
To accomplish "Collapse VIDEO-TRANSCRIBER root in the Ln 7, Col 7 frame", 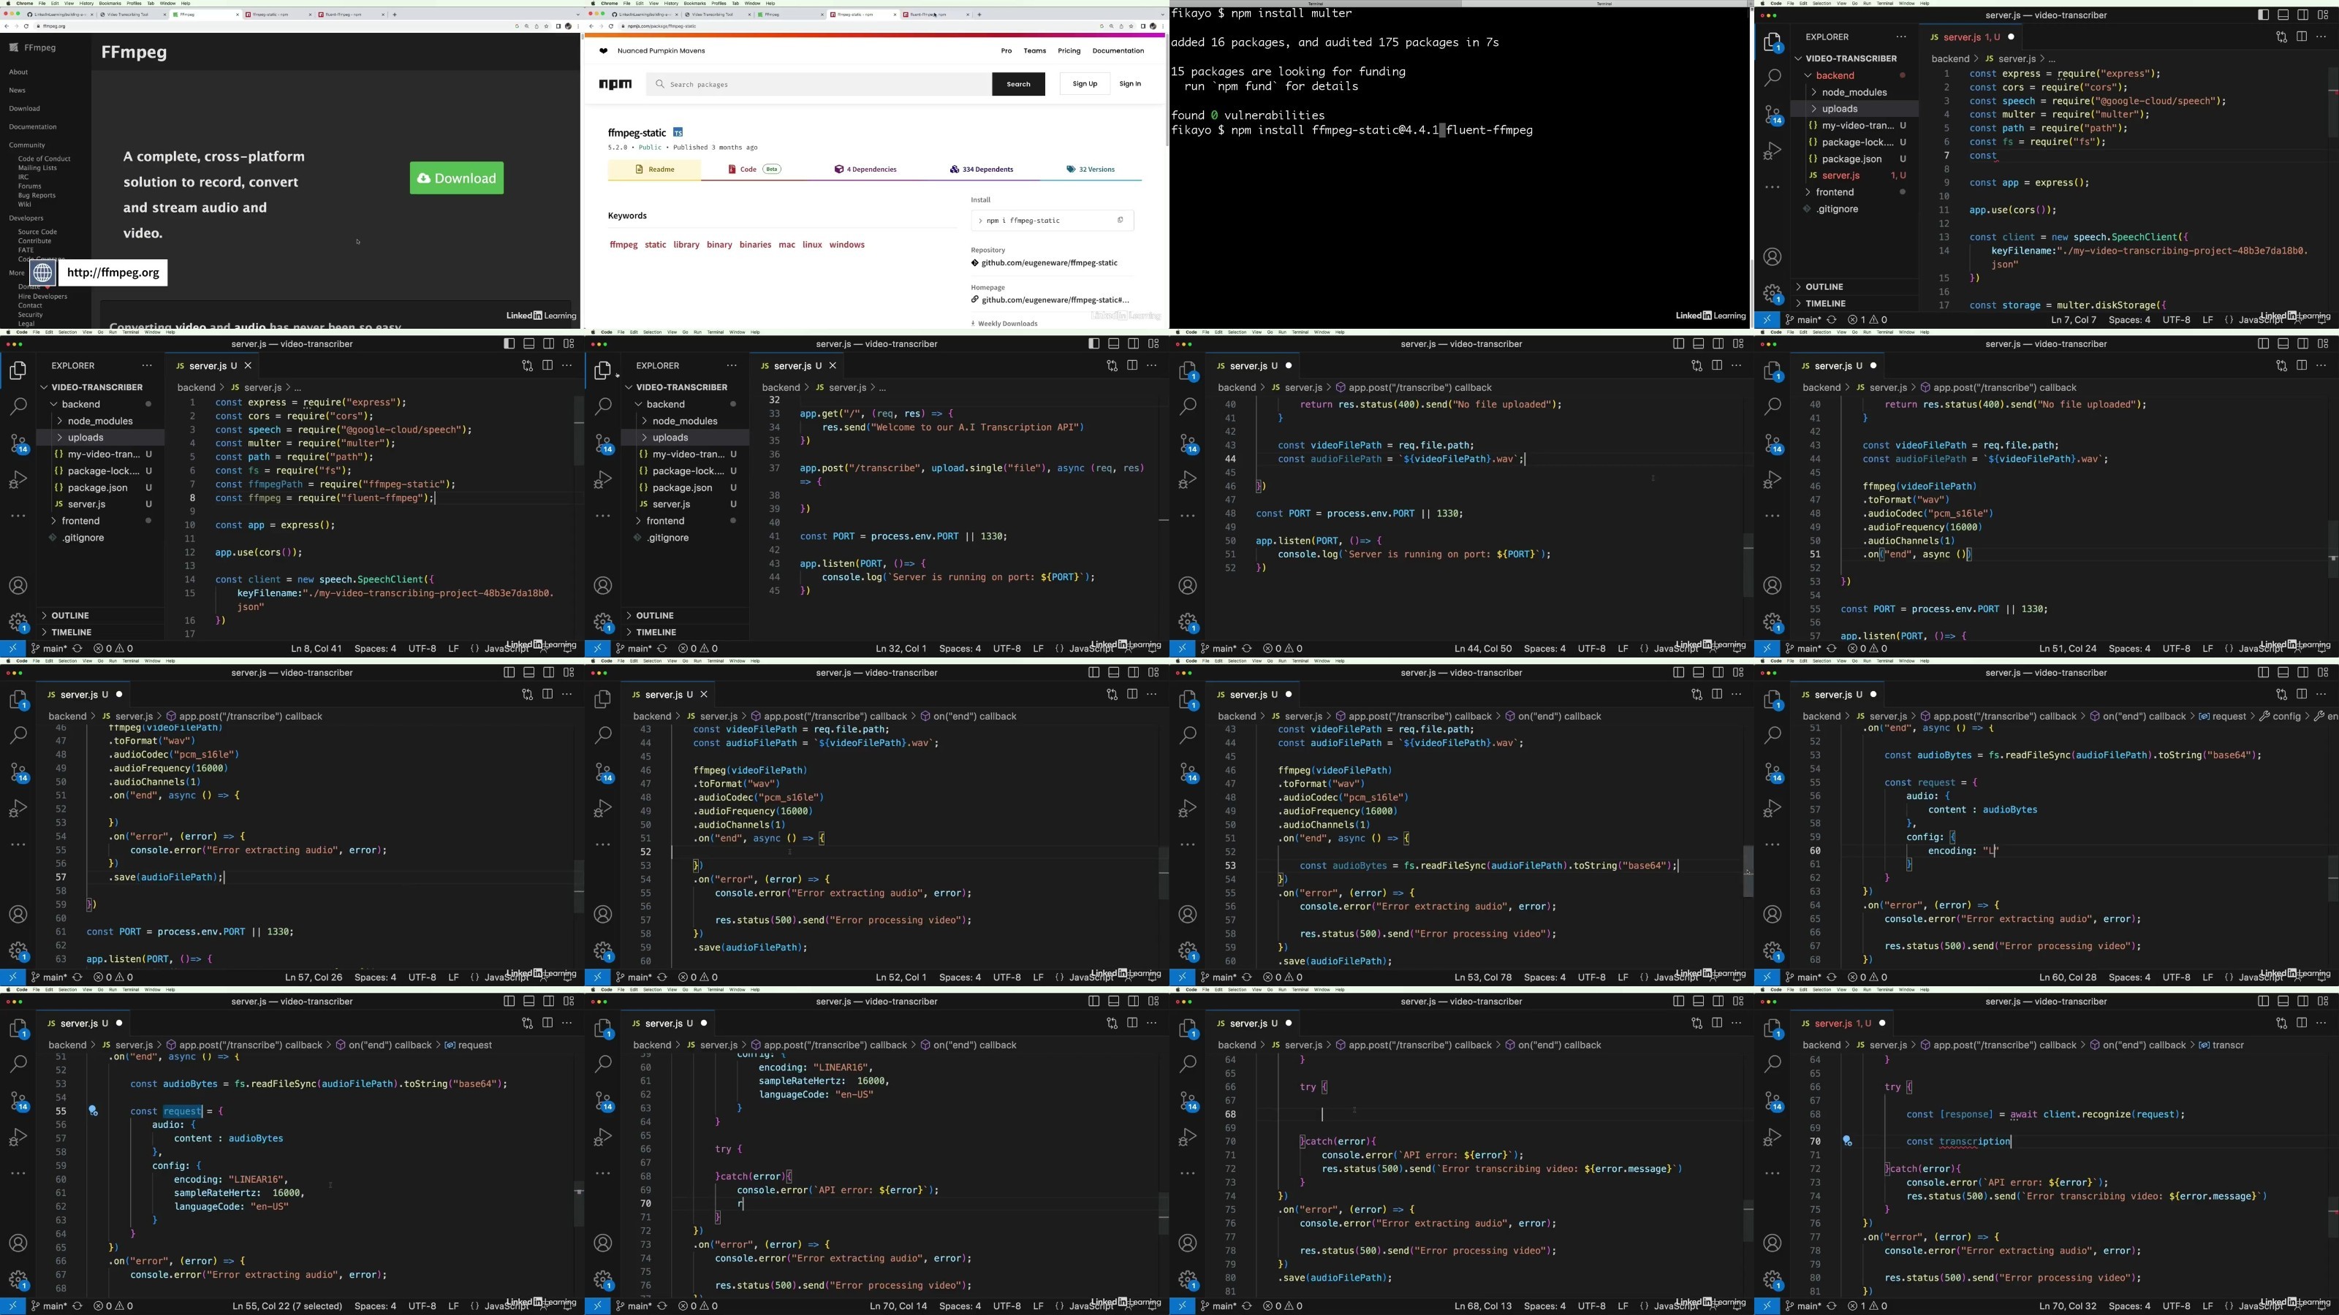I will [x=1855, y=58].
